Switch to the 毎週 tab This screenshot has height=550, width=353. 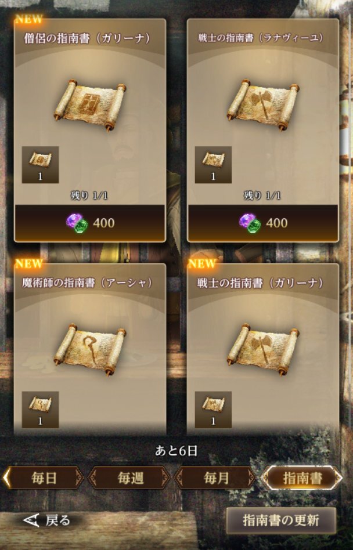click(130, 477)
